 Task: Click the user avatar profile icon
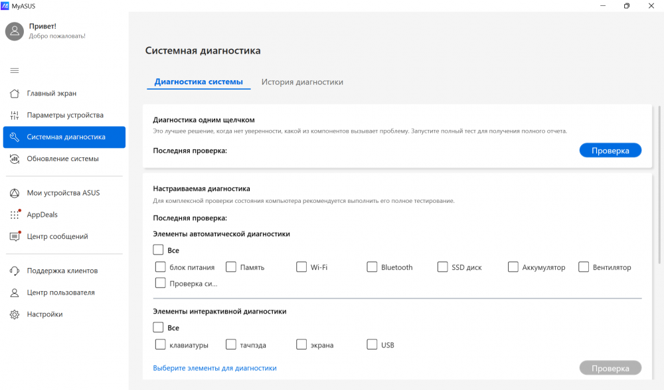[x=15, y=31]
